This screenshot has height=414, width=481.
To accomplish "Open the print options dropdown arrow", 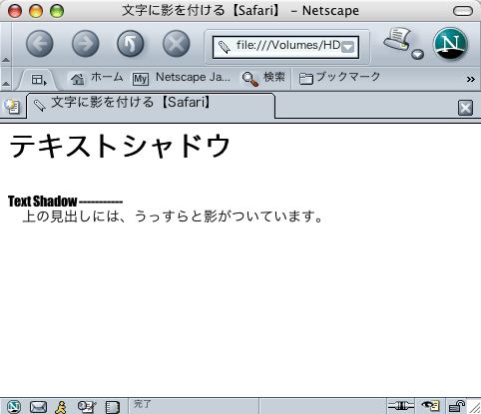I will (x=417, y=54).
